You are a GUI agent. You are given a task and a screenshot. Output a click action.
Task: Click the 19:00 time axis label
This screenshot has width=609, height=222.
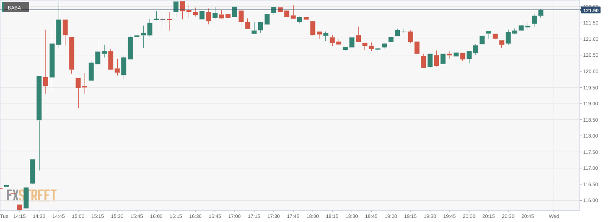(x=391, y=216)
